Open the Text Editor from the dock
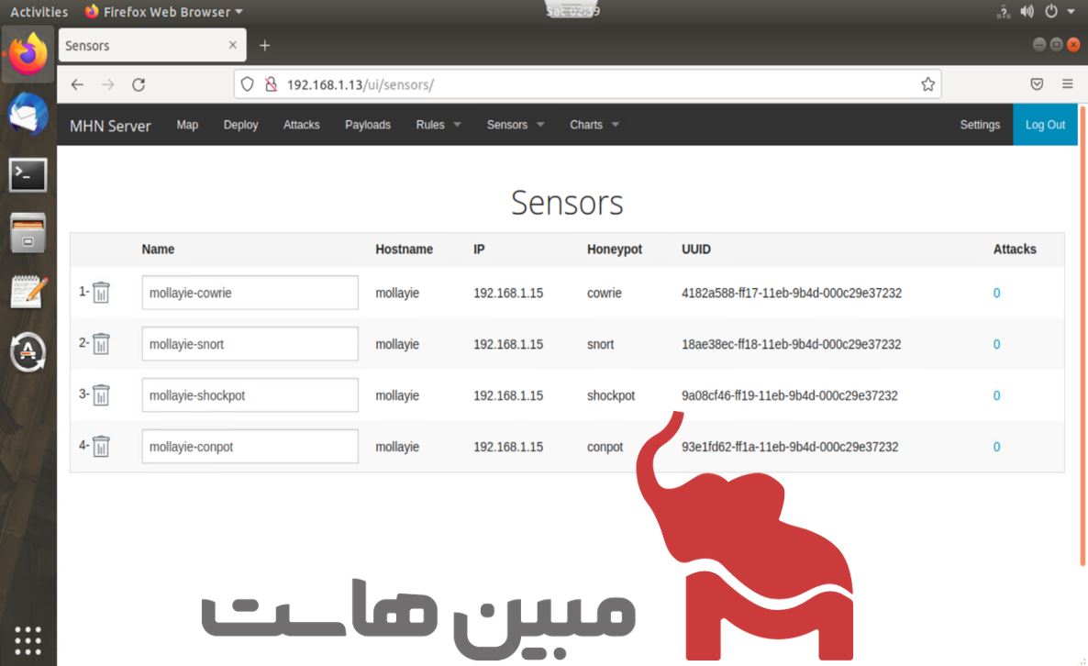This screenshot has width=1088, height=666. point(28,292)
